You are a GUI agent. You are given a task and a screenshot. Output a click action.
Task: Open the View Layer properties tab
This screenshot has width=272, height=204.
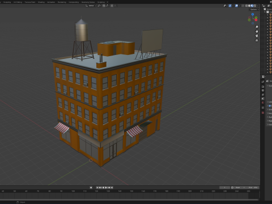coord(263,95)
